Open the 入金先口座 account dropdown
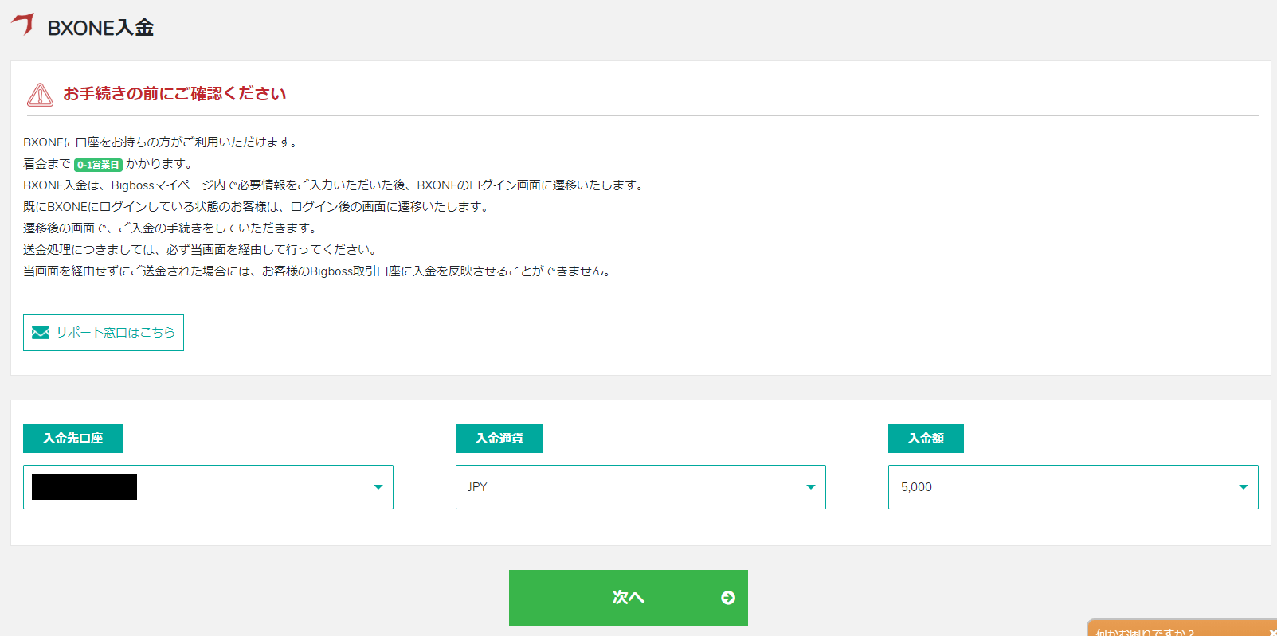This screenshot has height=636, width=1277. point(208,487)
